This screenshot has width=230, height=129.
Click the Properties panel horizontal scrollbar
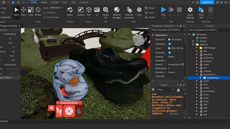(167, 80)
